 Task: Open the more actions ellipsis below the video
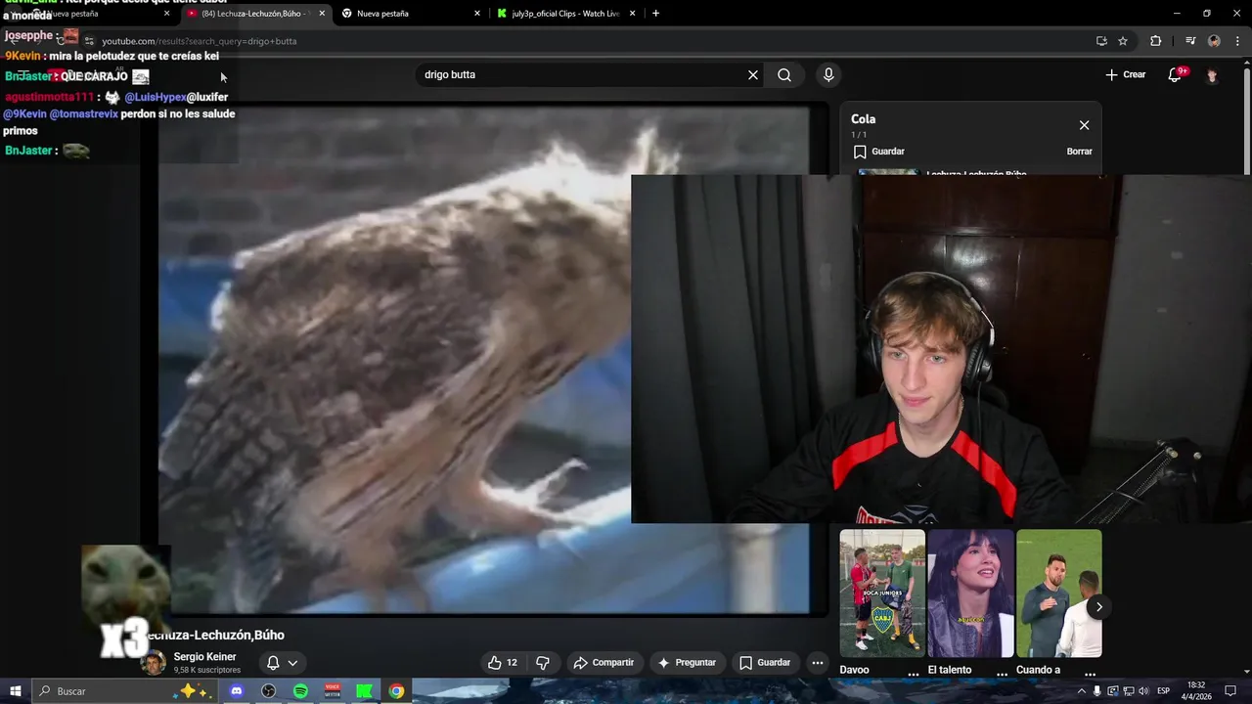[x=818, y=663]
